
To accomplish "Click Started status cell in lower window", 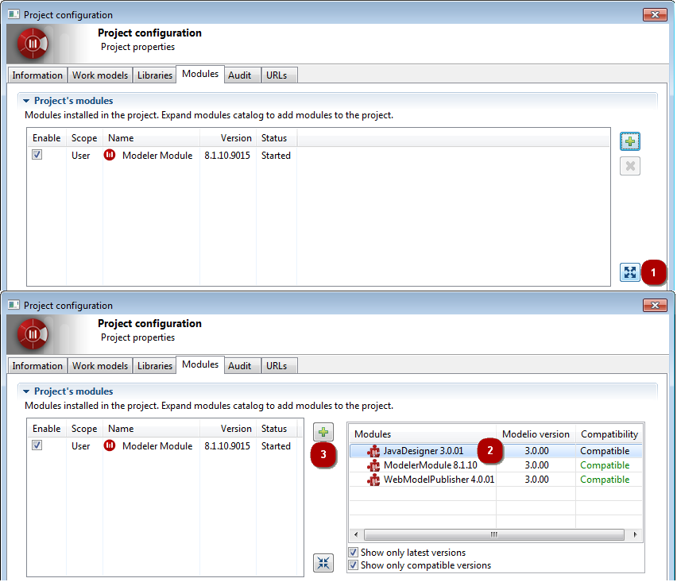I will pos(277,446).
